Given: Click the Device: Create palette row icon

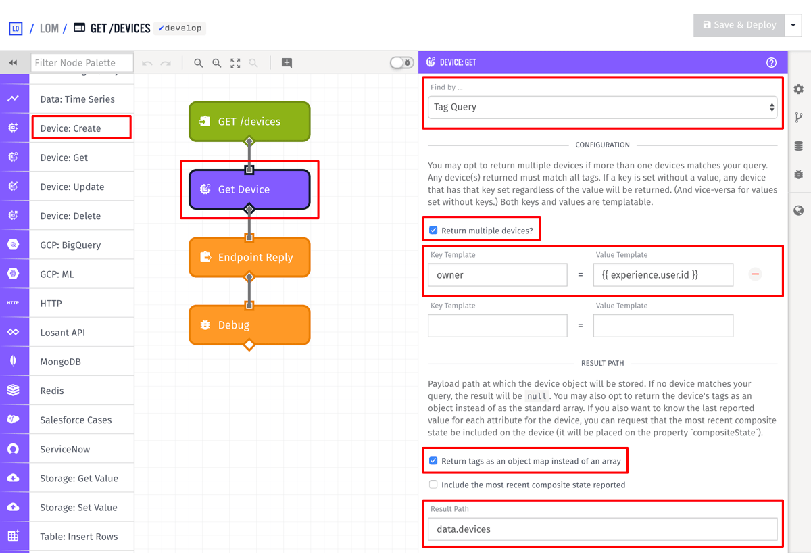Looking at the screenshot, I should [x=14, y=128].
